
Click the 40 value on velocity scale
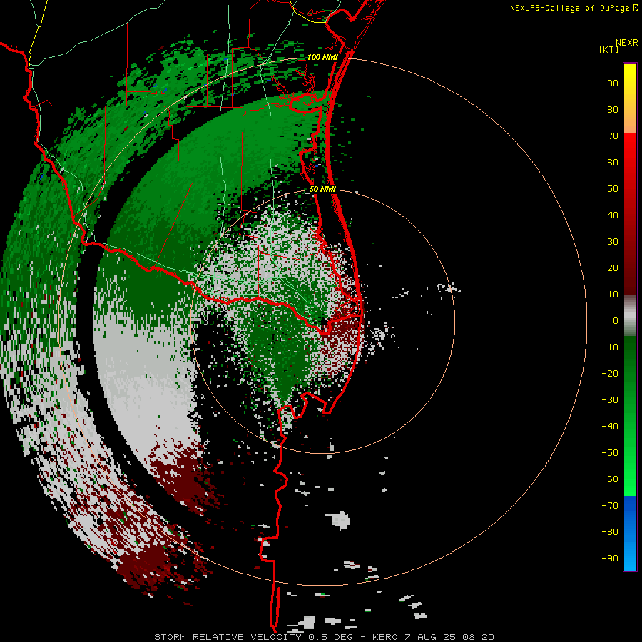pyautogui.click(x=613, y=215)
